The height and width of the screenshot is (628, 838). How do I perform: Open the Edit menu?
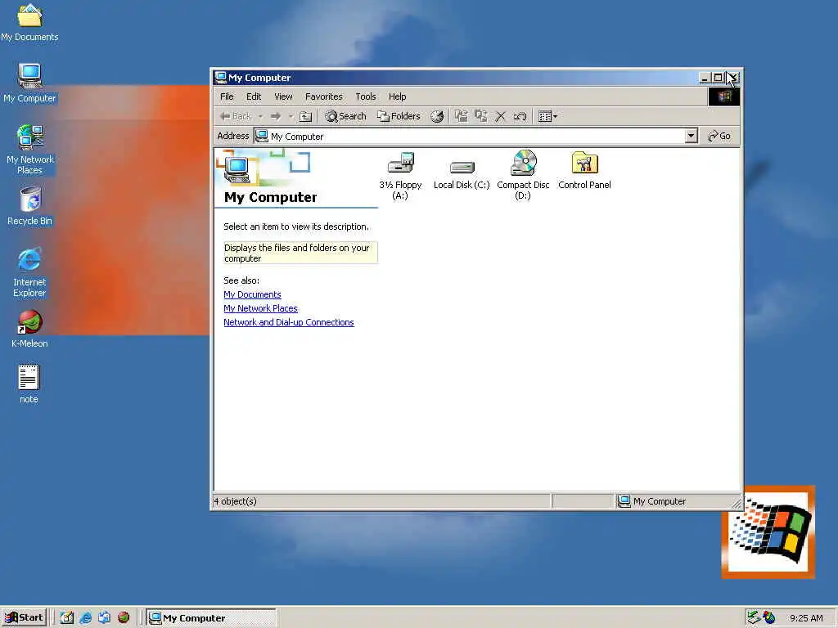click(254, 96)
